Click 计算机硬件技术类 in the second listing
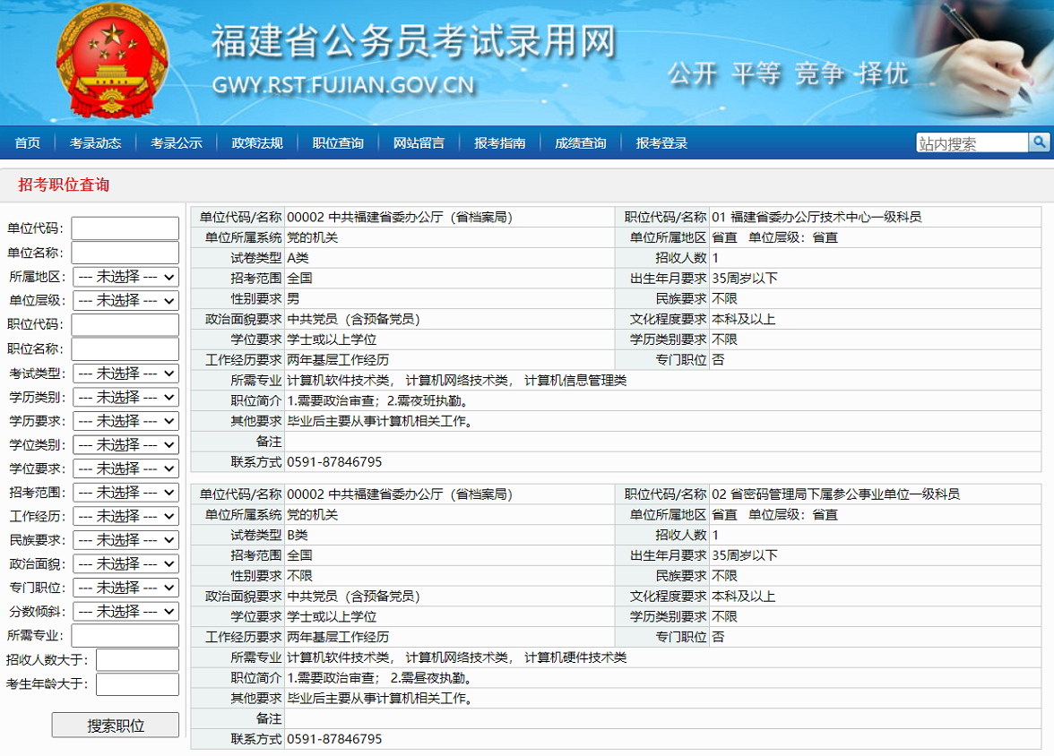The width and height of the screenshot is (1054, 756). tap(575, 657)
